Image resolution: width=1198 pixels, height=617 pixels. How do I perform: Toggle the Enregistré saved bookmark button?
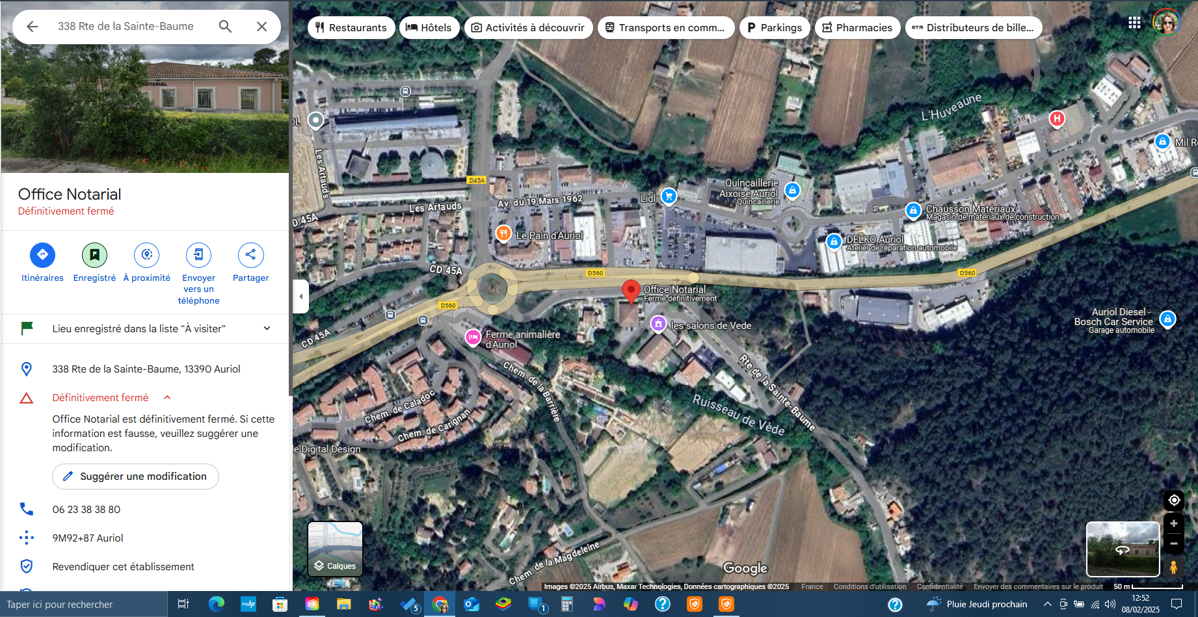tap(94, 255)
